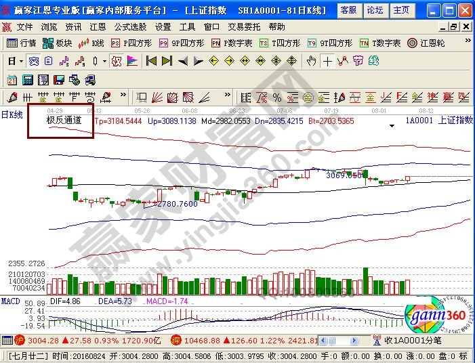This screenshot has height=363, width=475.
Task: Click the 客服 button in title bar
Action: click(349, 11)
